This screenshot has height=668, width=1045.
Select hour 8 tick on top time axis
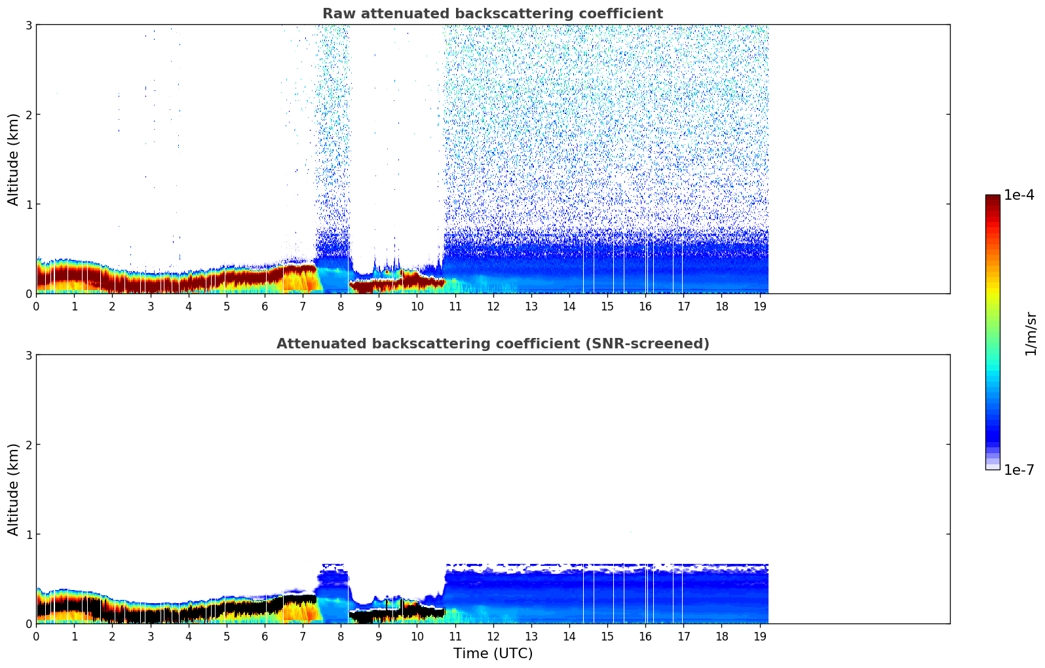(x=341, y=306)
